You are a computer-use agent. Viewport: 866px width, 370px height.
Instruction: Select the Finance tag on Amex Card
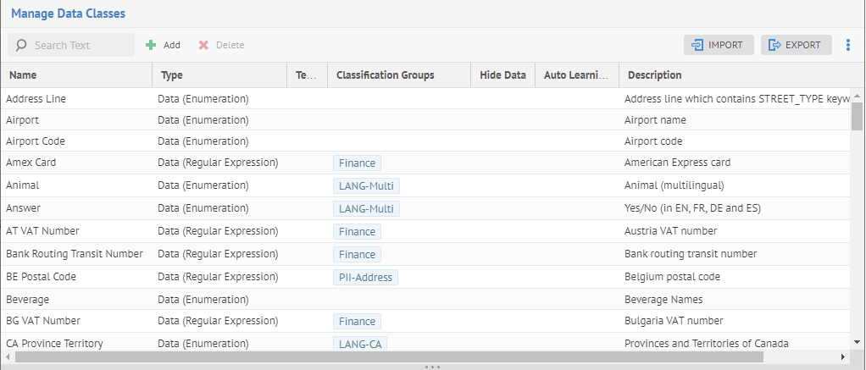click(x=357, y=163)
